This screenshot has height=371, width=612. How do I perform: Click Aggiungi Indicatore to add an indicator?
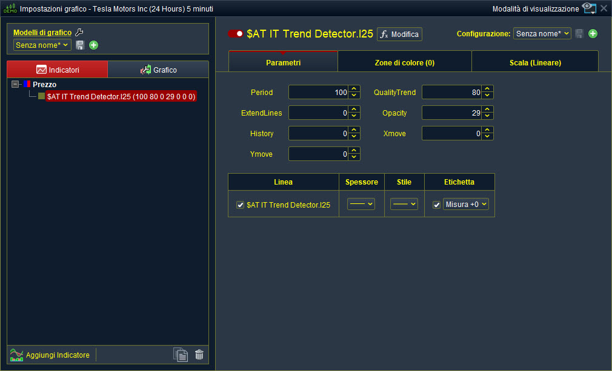click(x=50, y=355)
